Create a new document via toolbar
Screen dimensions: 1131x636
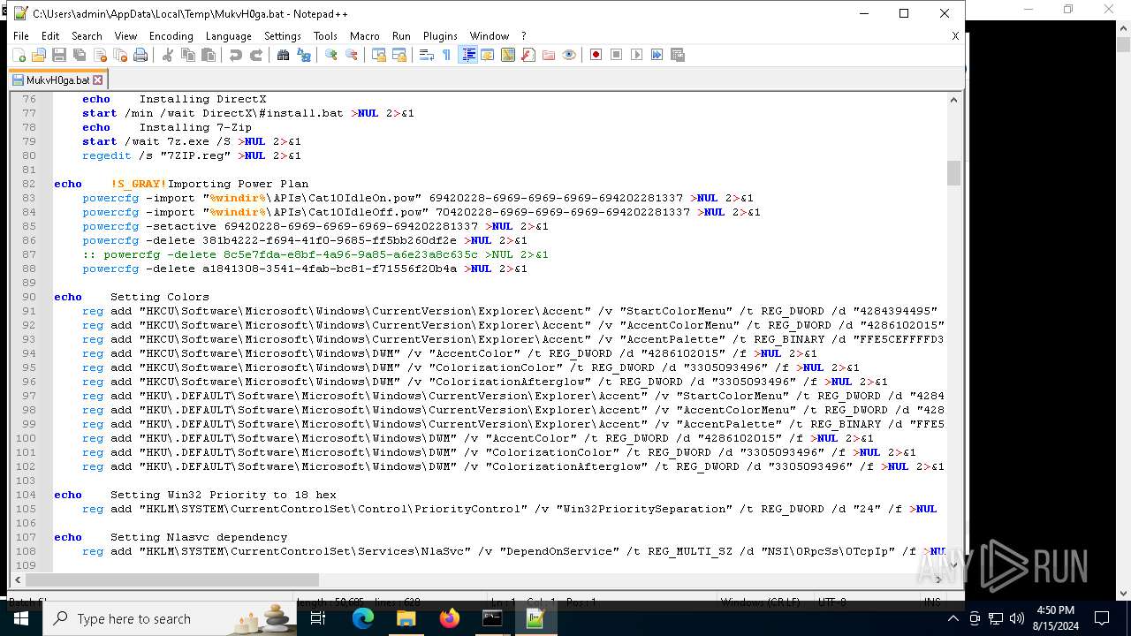click(19, 55)
